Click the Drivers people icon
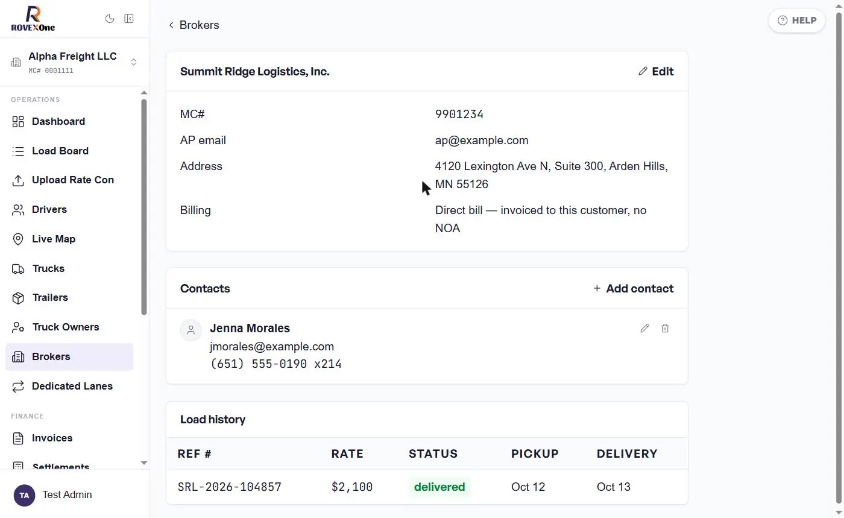The width and height of the screenshot is (844, 518). 18,210
